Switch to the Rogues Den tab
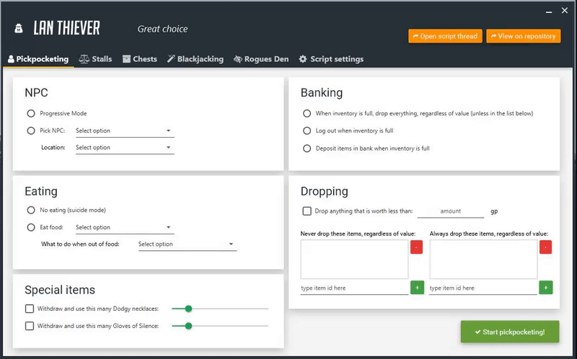577x359 pixels. (261, 59)
